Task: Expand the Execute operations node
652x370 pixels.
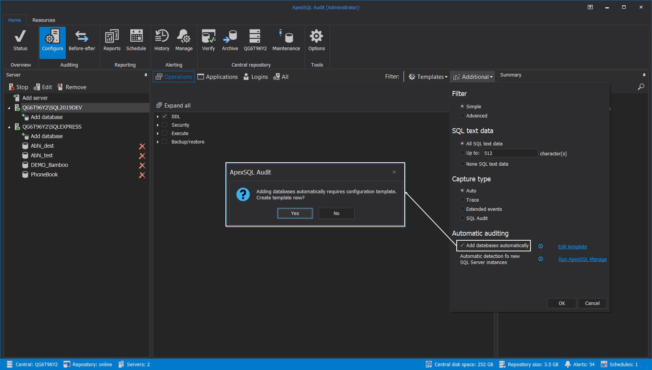Action: 157,134
